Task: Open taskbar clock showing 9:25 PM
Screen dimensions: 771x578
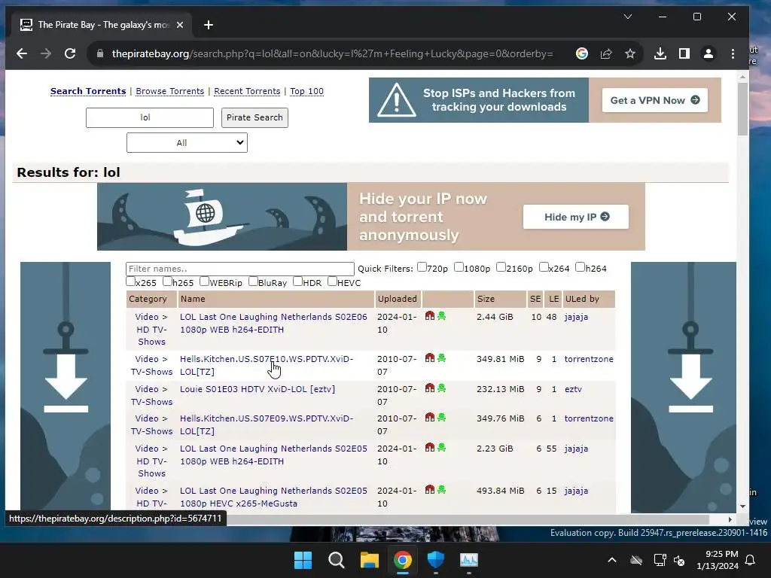Action: pos(718,560)
